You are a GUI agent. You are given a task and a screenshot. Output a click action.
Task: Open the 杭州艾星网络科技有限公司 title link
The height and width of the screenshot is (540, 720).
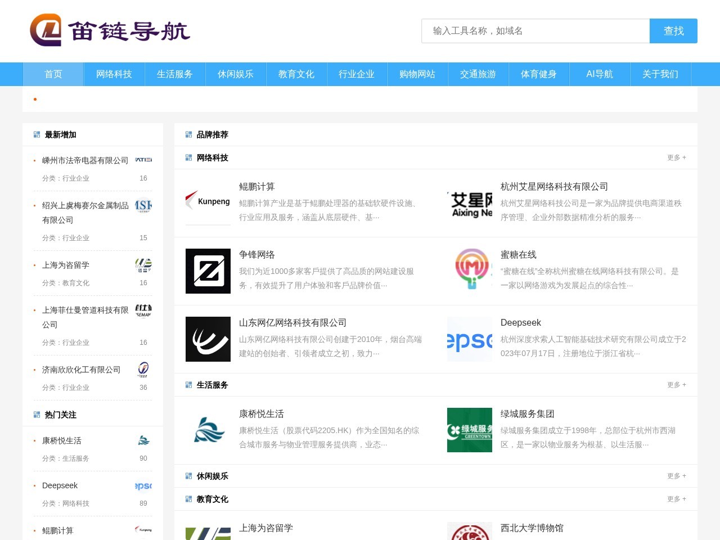click(554, 187)
